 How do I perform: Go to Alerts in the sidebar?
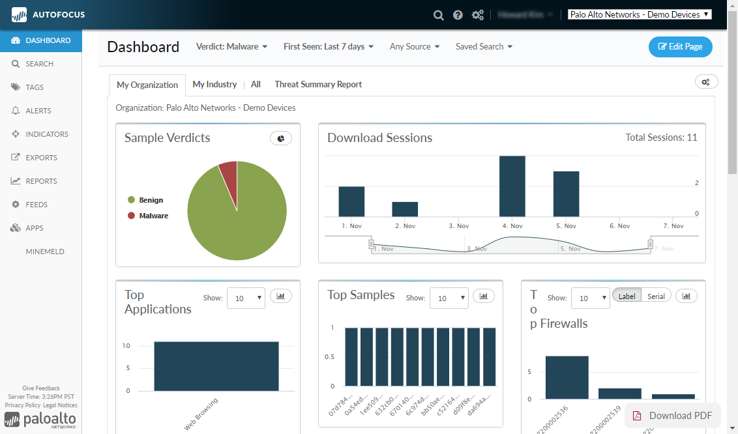(x=38, y=111)
